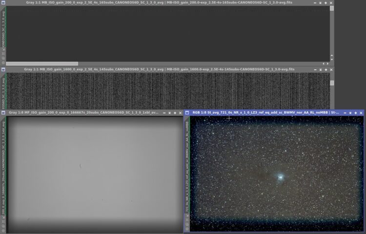Maximize the gain_200 165subs image window
The height and width of the screenshot is (234, 366).
pos(325,3)
